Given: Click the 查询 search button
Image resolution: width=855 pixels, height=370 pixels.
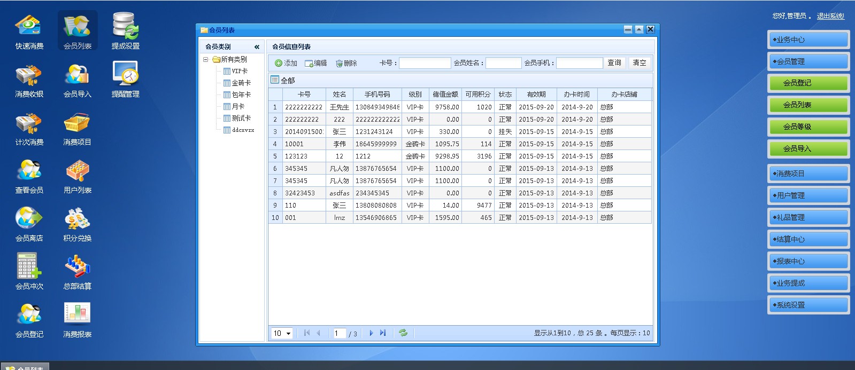Looking at the screenshot, I should point(614,63).
